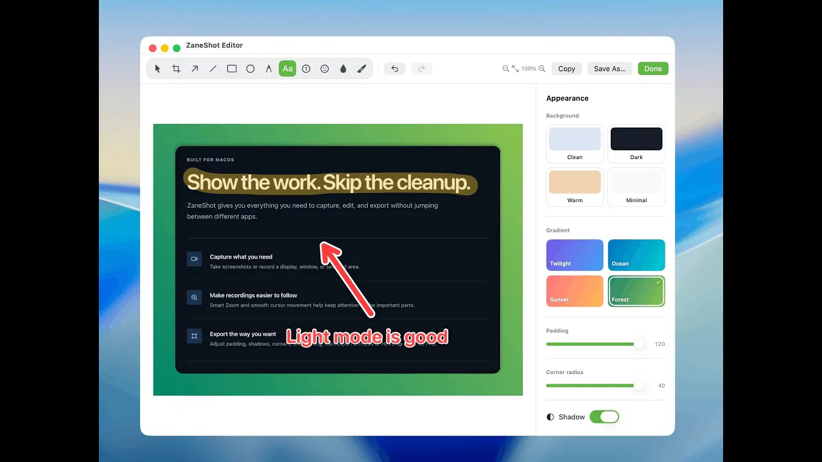This screenshot has width=822, height=462.
Task: Select the numbered step counter tool
Action: tap(306, 69)
